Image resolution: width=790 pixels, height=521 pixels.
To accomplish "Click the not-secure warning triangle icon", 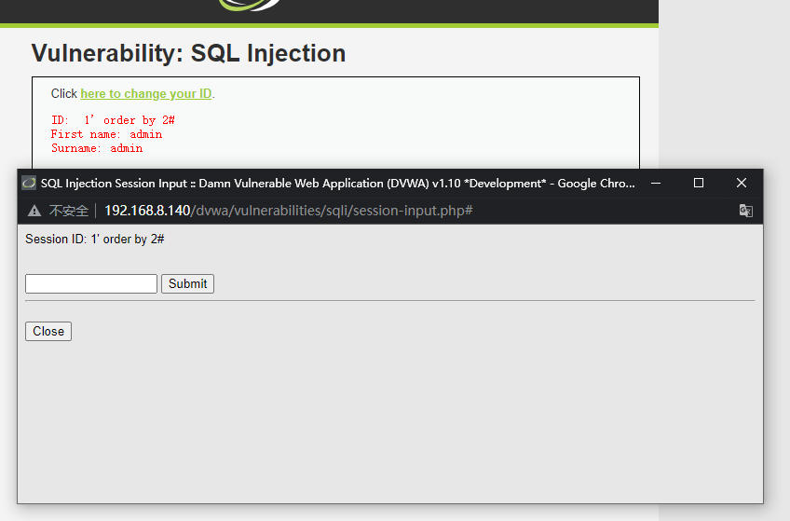I will 34,211.
